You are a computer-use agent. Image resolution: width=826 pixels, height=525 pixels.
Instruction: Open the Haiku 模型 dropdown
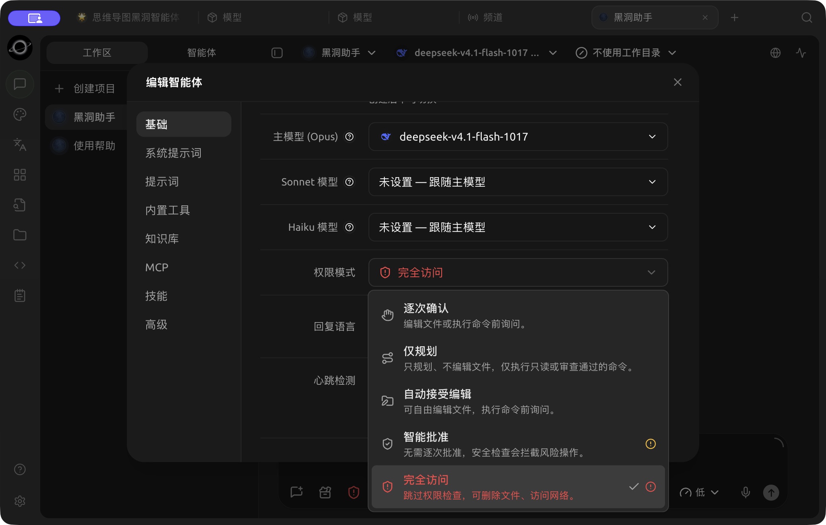click(518, 227)
